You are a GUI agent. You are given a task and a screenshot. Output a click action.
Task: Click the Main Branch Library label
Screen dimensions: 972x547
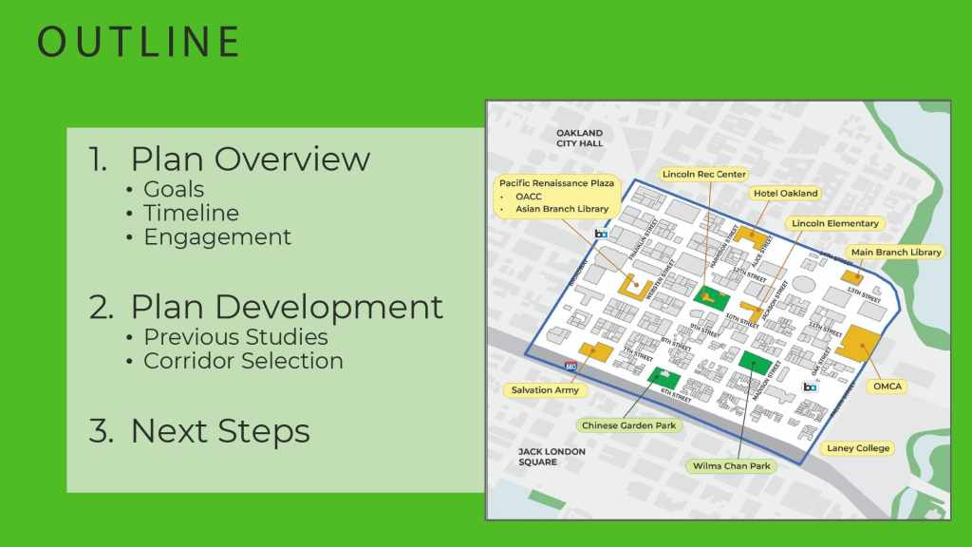pyautogui.click(x=896, y=253)
